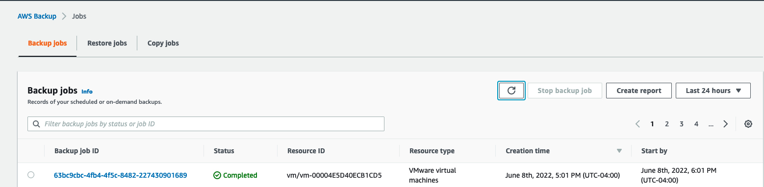Open table preferences gear icon

pyautogui.click(x=748, y=124)
